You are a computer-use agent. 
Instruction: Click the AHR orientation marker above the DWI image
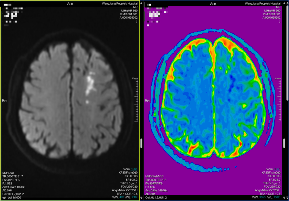pyautogui.click(x=70, y=4)
